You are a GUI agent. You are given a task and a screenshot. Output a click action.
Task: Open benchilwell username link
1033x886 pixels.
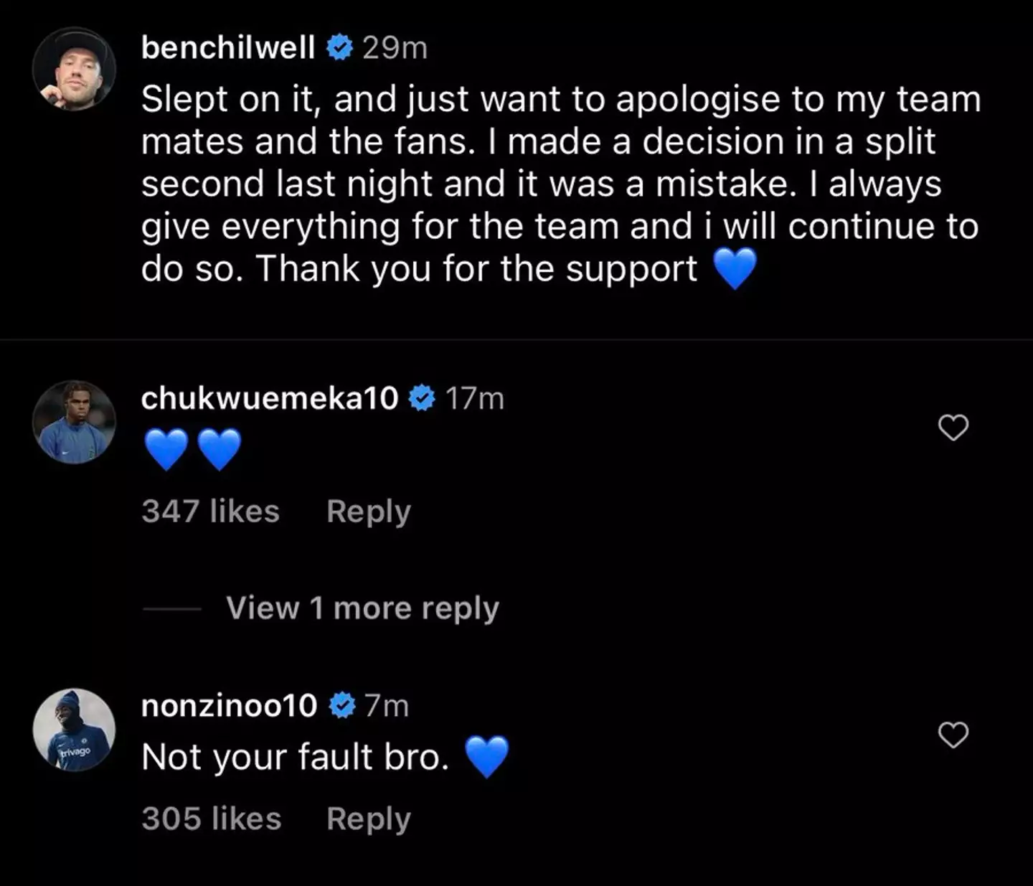[x=227, y=48]
